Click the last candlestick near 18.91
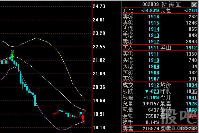This screenshot has height=133, width=199. [85, 111]
